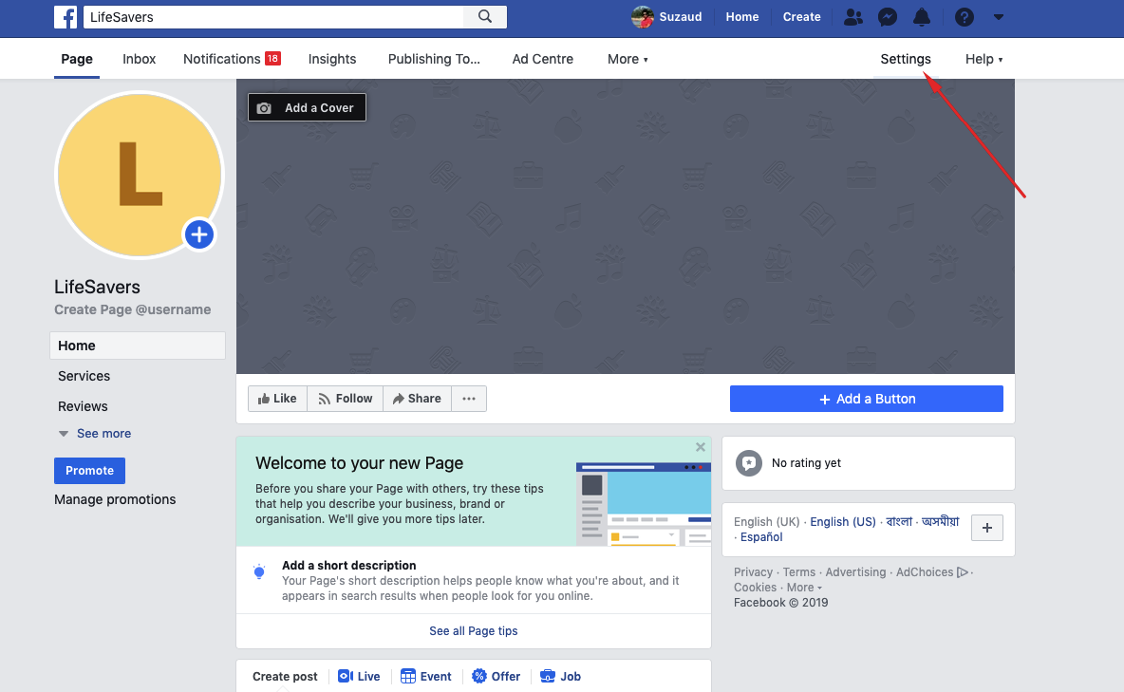This screenshot has height=692, width=1124.
Task: Switch to the Insights tab
Action: [x=331, y=59]
